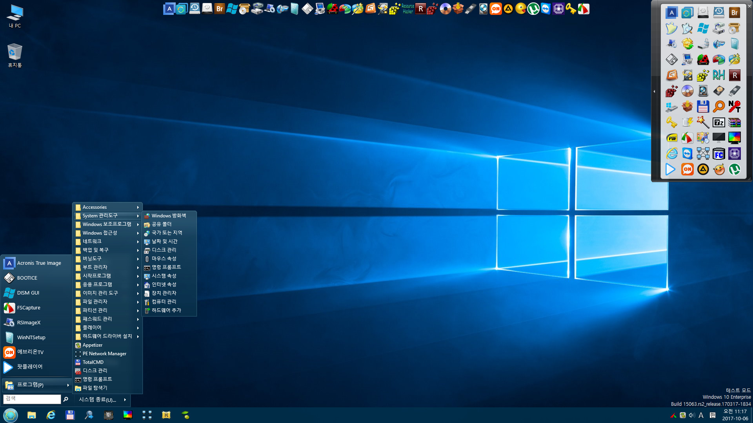Open 파일 탐색기 from programs list
Image resolution: width=753 pixels, height=423 pixels.
click(x=107, y=388)
